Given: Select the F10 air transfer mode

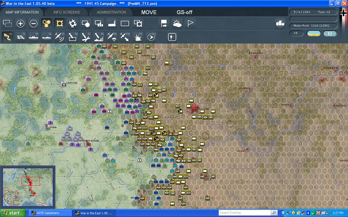Looking at the screenshot, I should [125, 37].
